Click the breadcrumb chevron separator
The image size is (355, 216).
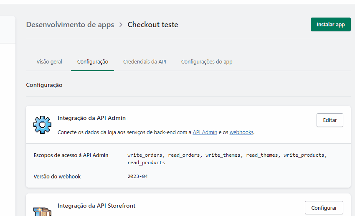tap(121, 25)
